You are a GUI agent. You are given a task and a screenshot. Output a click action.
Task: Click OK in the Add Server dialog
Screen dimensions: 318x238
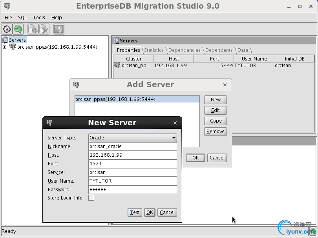[x=196, y=158]
